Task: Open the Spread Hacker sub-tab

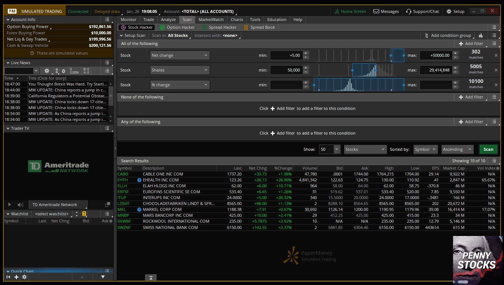Action: point(219,27)
